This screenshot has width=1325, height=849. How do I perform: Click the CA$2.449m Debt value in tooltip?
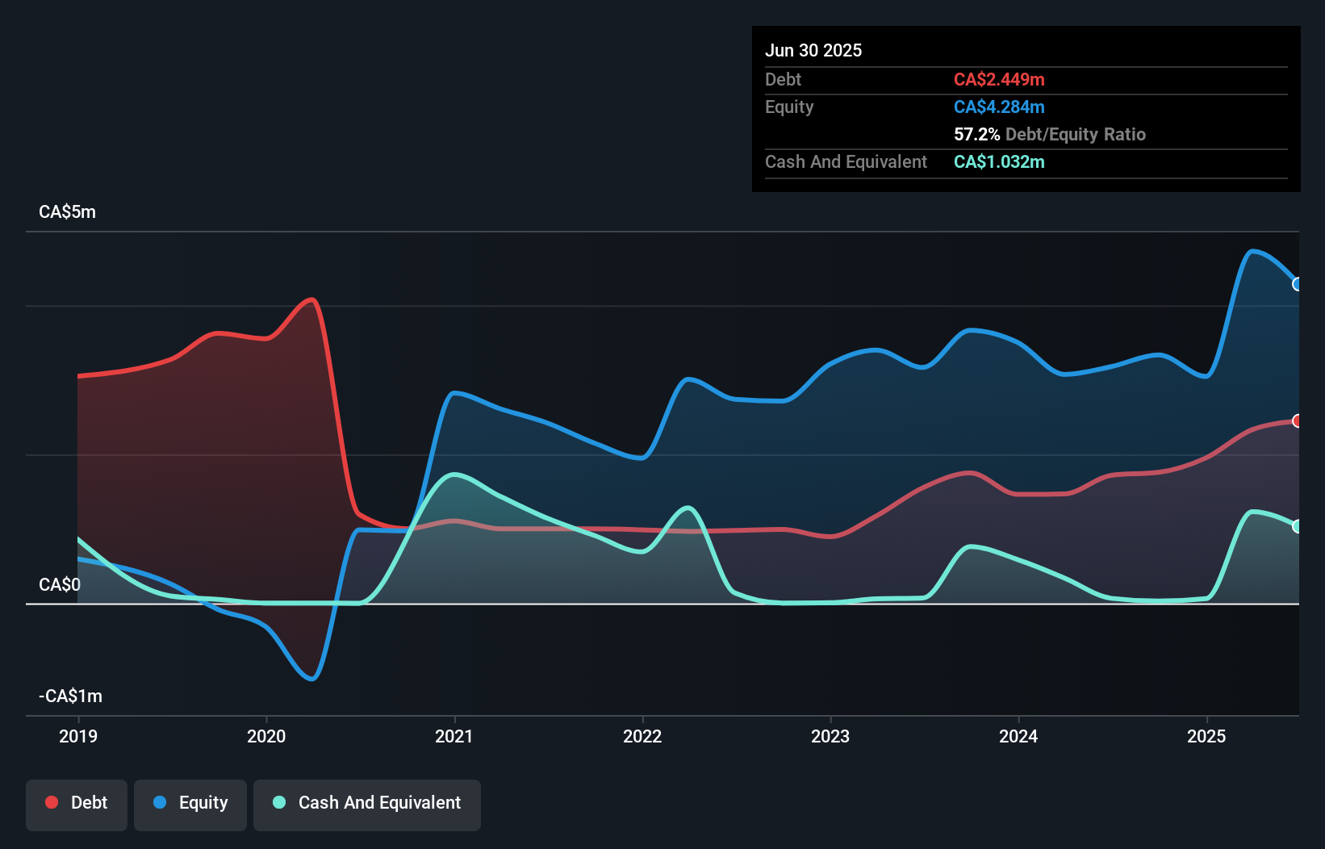tap(999, 79)
